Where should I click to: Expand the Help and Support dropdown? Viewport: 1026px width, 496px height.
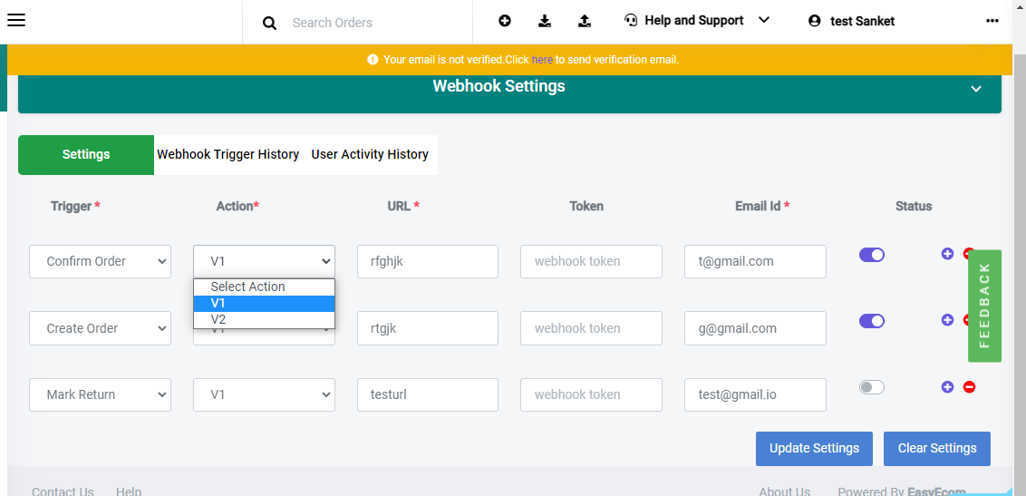[763, 20]
